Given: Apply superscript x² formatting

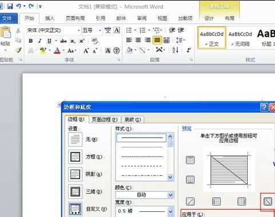Looking at the screenshot, I should pos(82,41).
